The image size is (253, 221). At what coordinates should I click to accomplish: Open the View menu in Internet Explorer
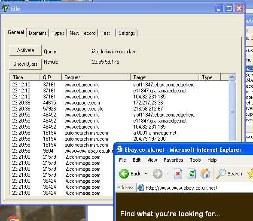pos(152,160)
